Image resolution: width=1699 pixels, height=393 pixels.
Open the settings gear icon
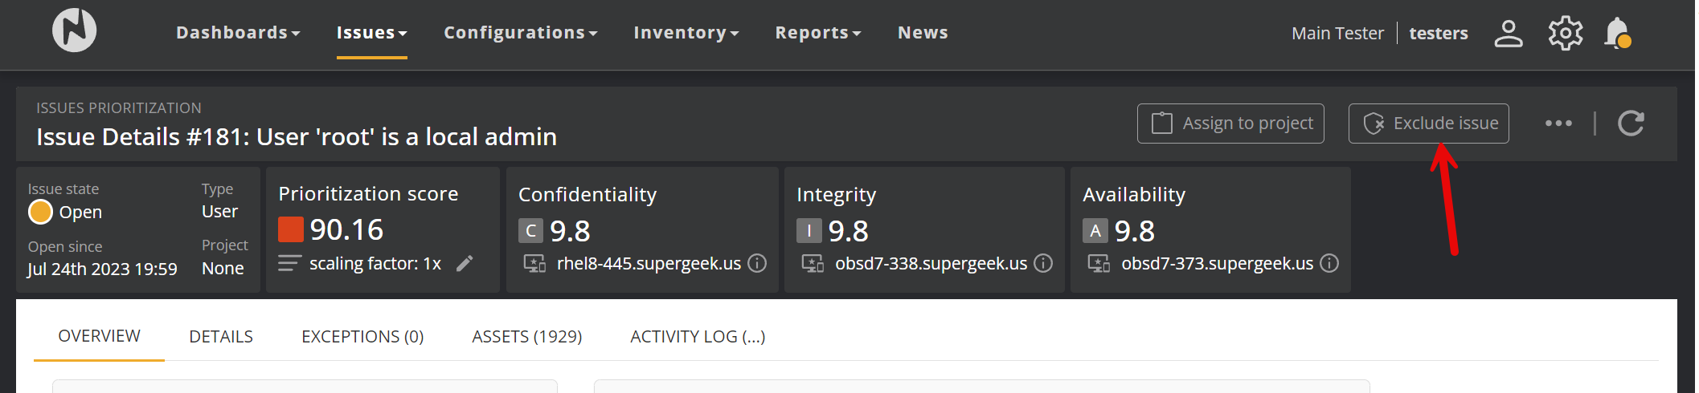pos(1565,34)
